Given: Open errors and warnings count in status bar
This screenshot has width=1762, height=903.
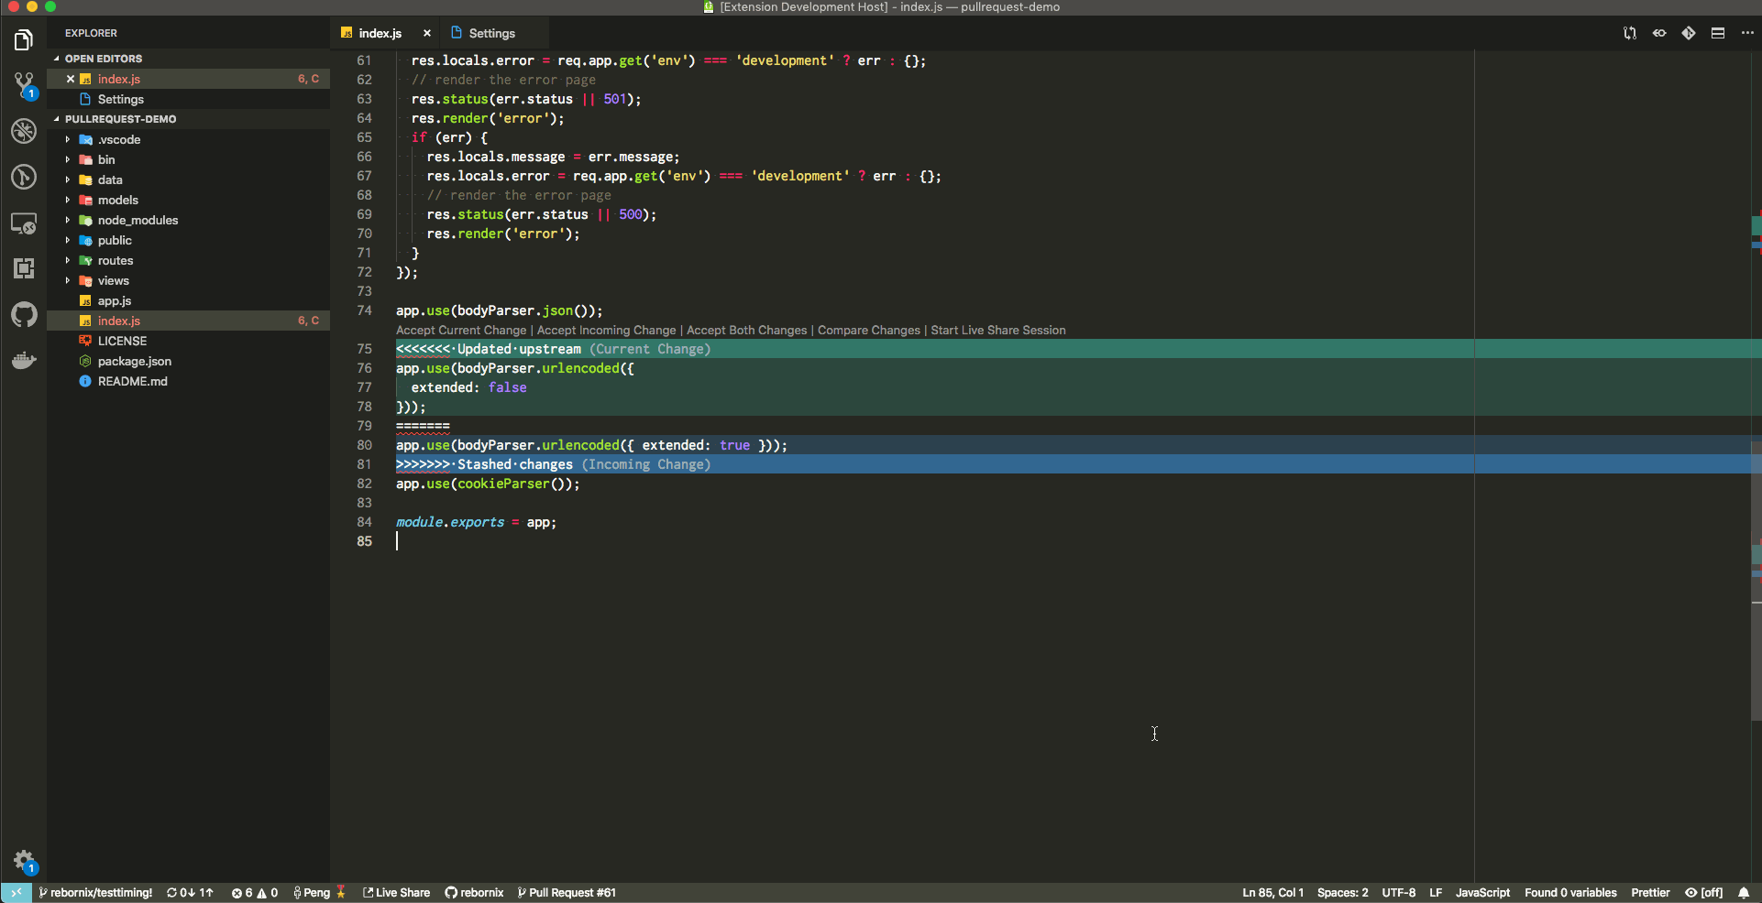Looking at the screenshot, I should coord(255,893).
